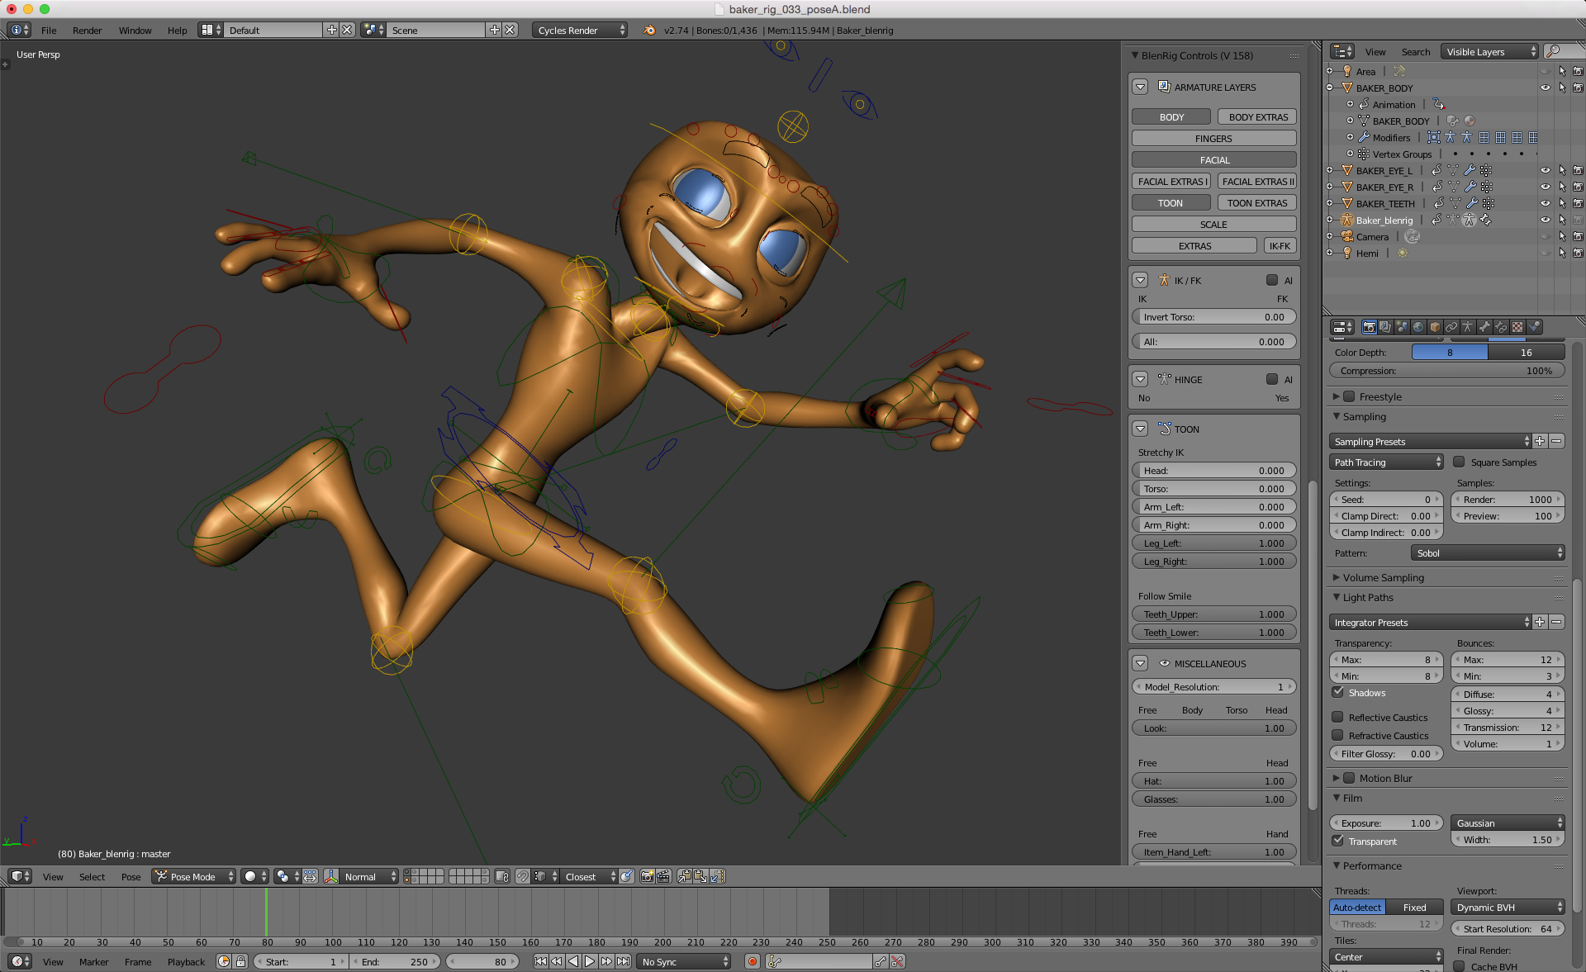The width and height of the screenshot is (1586, 972).
Task: Open the Render menu
Action: pos(87,31)
